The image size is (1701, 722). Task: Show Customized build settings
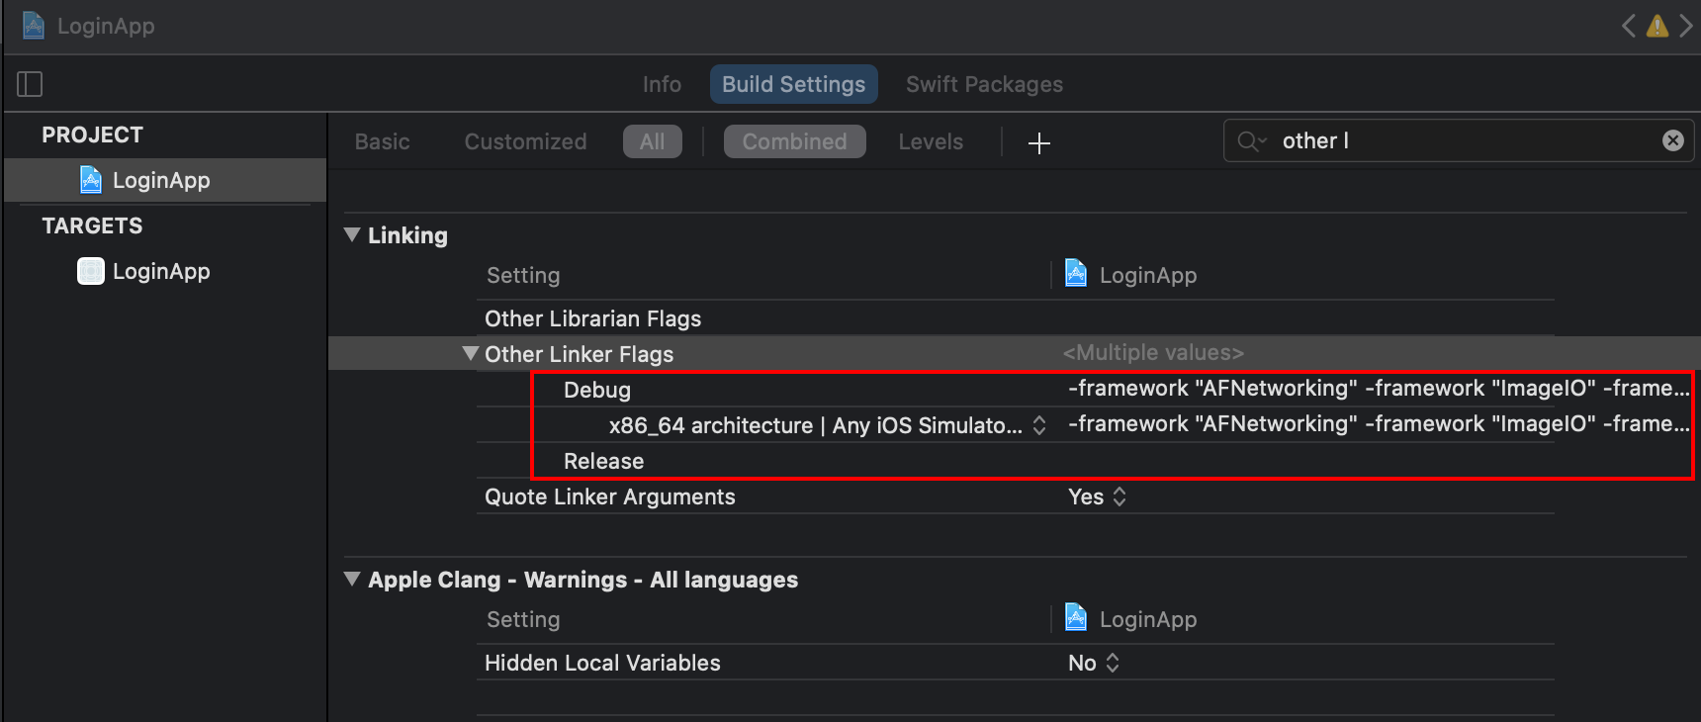525,141
